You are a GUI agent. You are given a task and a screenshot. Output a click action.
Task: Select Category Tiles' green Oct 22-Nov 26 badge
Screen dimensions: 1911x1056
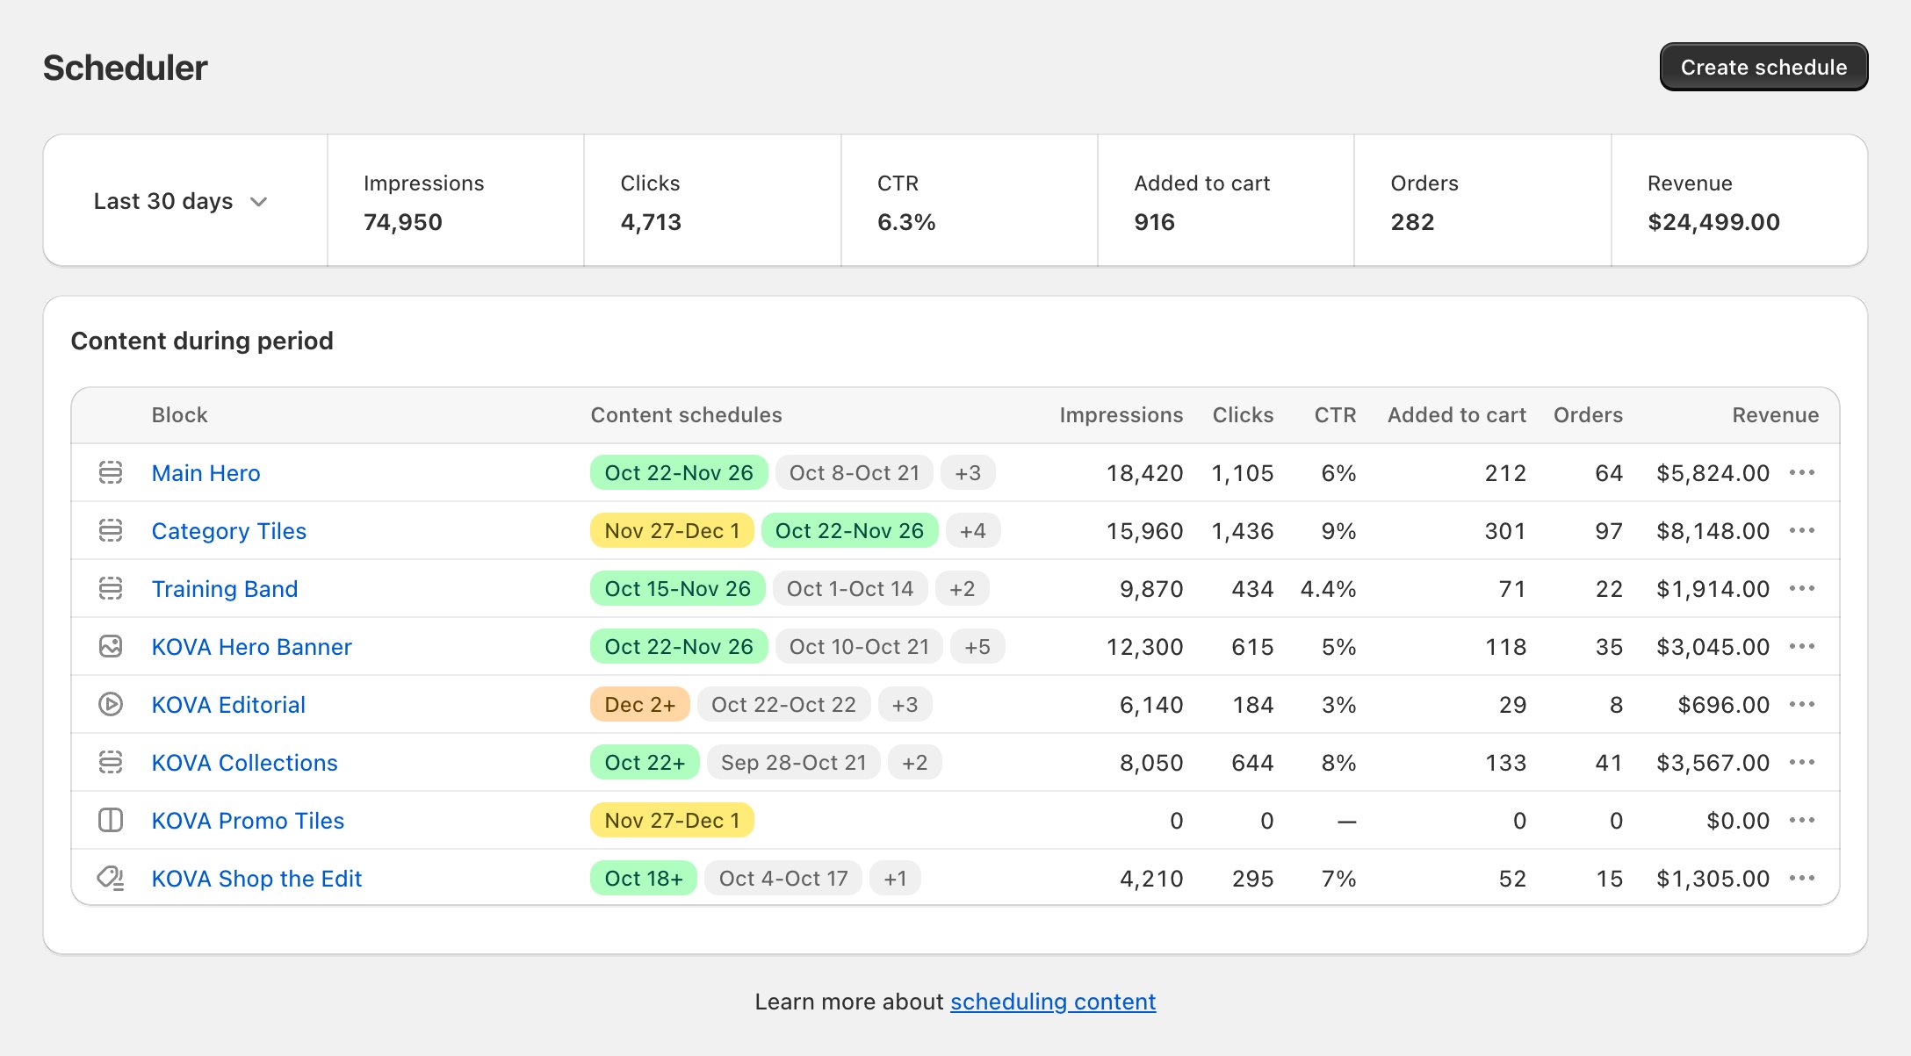coord(849,531)
